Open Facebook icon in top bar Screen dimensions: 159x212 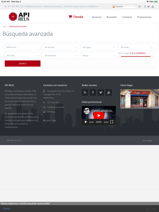click(145, 7)
